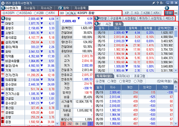Select 외국인 investor radio option
179x127 pixels.
121,81
